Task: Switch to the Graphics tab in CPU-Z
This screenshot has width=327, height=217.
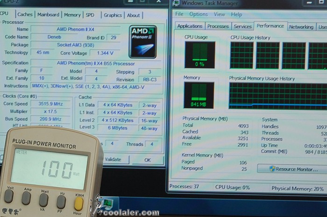Action: pos(113,15)
